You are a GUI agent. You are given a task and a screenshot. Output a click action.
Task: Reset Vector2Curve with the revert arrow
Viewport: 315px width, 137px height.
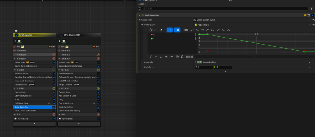314,25
